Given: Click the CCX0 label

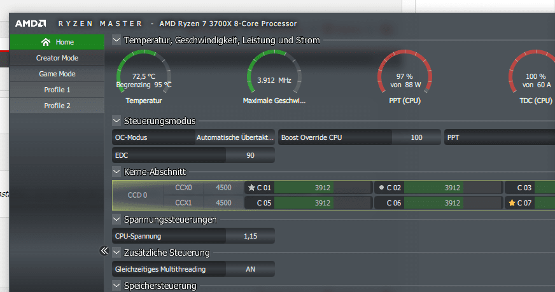Looking at the screenshot, I should [183, 188].
